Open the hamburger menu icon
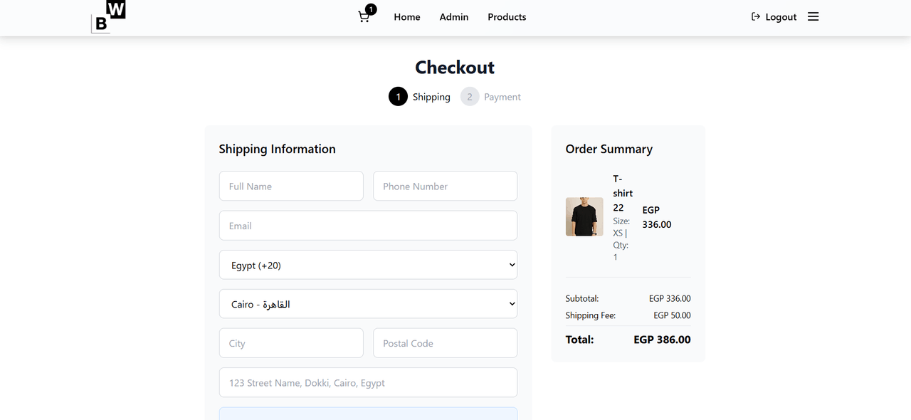This screenshot has width=911, height=420. [x=813, y=16]
